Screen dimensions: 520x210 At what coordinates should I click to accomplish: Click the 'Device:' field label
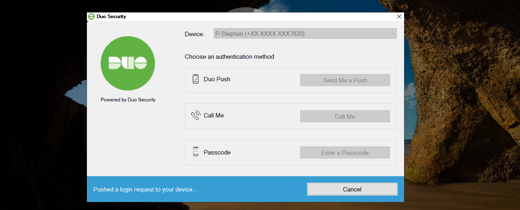(x=194, y=34)
